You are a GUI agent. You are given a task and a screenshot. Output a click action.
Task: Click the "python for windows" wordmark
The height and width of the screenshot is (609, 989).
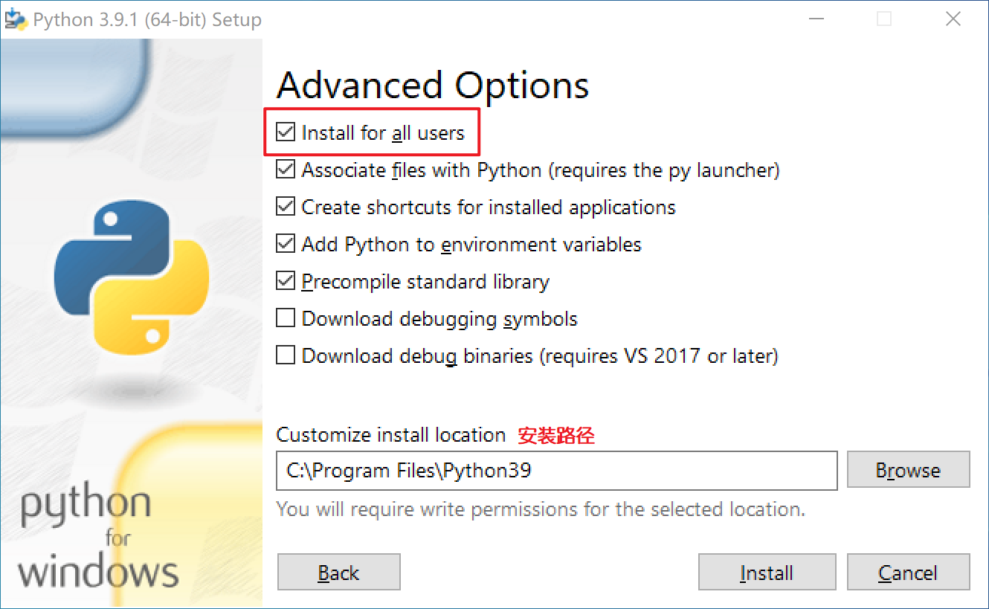pyautogui.click(x=97, y=538)
